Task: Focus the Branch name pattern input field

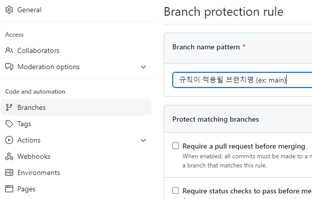Action: pos(242,80)
